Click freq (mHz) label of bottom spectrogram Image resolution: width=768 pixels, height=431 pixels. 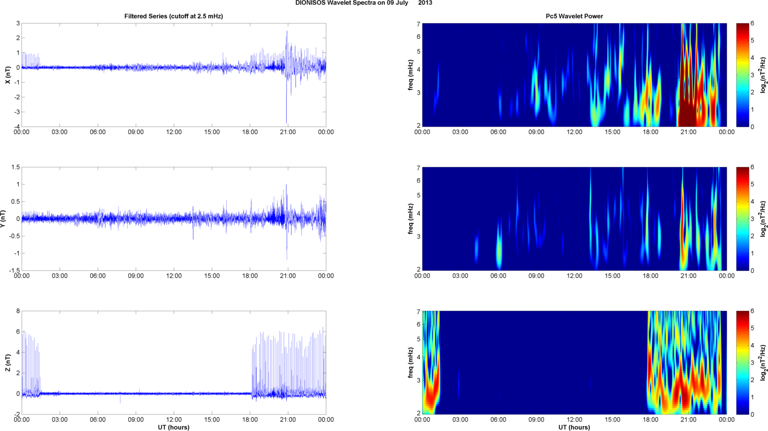point(411,362)
